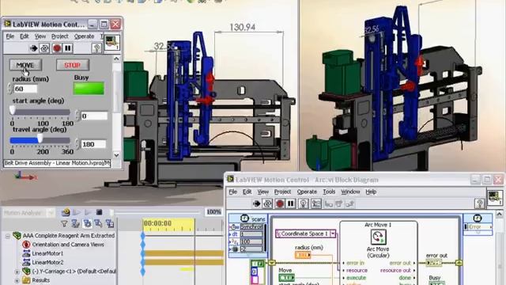Click the VI icon thumbnail in front panel
Screen dimensions: 506x285
coord(112,42)
